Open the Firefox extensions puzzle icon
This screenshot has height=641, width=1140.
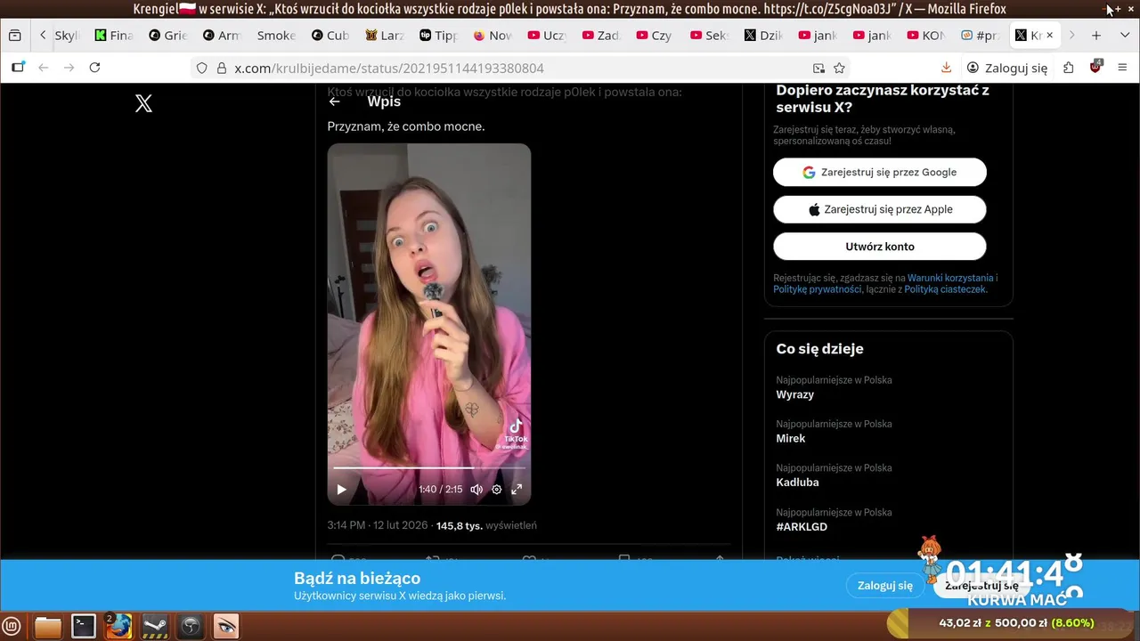tap(1069, 68)
